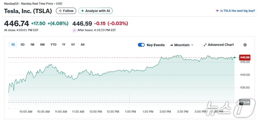Choose the 5Y chart range

click(73, 45)
